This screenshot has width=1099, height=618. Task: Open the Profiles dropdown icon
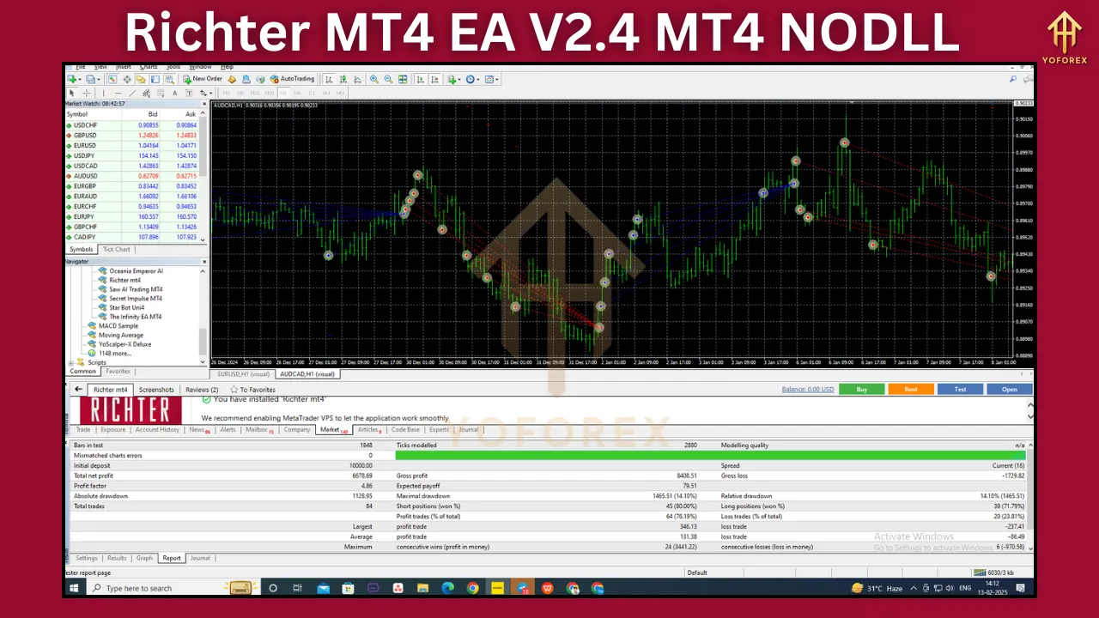tap(92, 79)
